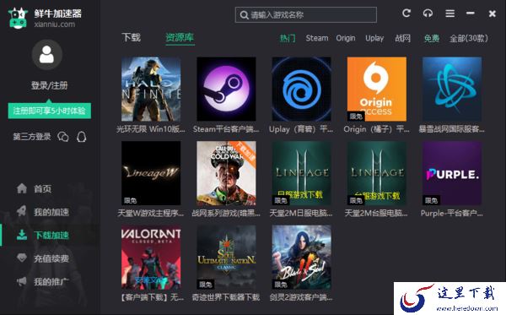The height and width of the screenshot is (315, 506).
Task: Close the 鲜牛加速器 window
Action: [x=493, y=14]
